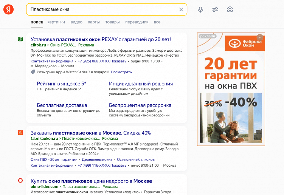This screenshot has height=195, width=284.
Task: Open result Заказать пластиковые окна в Москве
Action: tap(90, 133)
